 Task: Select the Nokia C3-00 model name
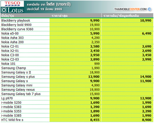[x=10, y=55]
